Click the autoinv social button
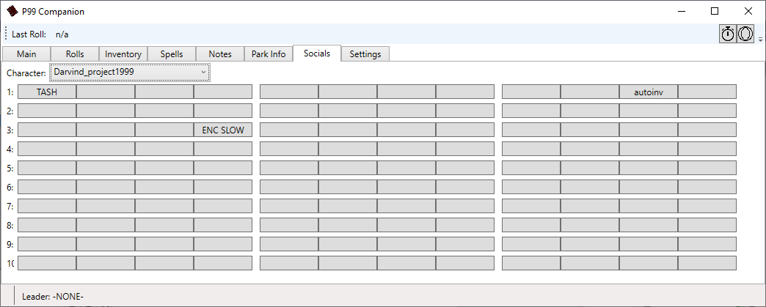Viewport: 766px width, 307px height. click(x=649, y=92)
